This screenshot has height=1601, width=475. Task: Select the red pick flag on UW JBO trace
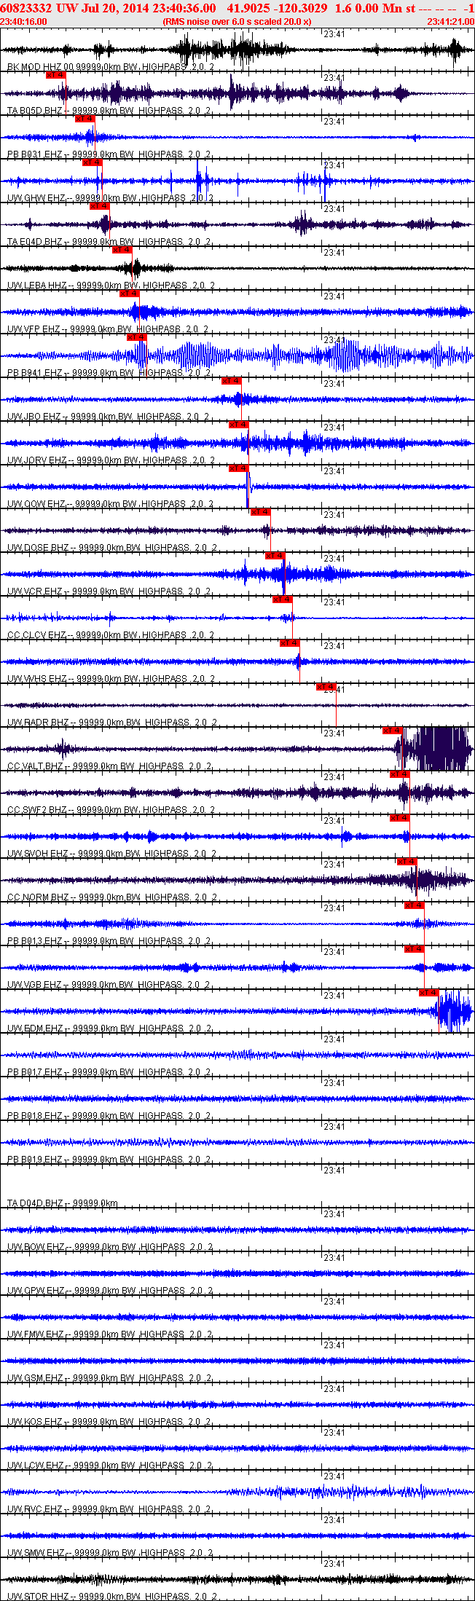tap(231, 381)
